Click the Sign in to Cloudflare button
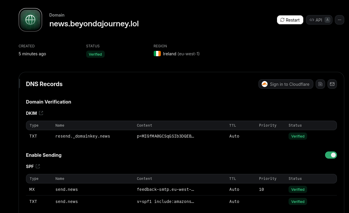Viewport: 349px width, 213px height. (286, 84)
